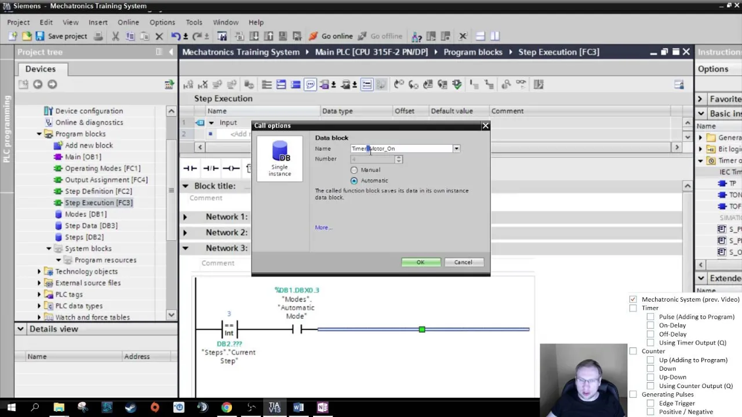742x417 pixels.
Task: Click the Save project button
Action: 61,36
